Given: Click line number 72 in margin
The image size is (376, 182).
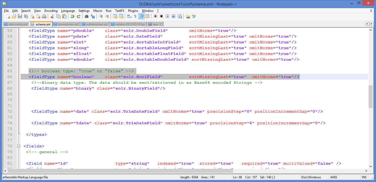Looking at the screenshot, I should click(10, 111).
